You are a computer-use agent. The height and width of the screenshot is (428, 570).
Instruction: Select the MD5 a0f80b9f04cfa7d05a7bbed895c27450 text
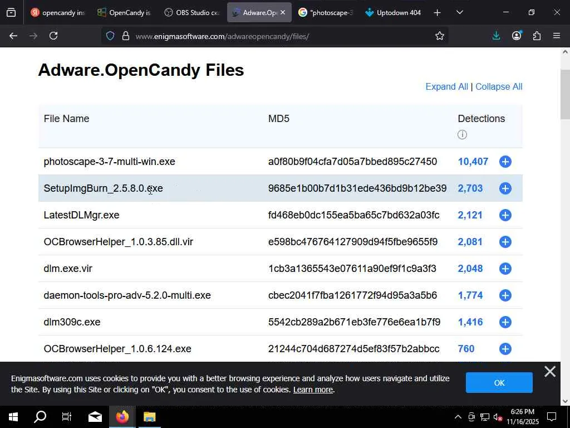pyautogui.click(x=352, y=162)
